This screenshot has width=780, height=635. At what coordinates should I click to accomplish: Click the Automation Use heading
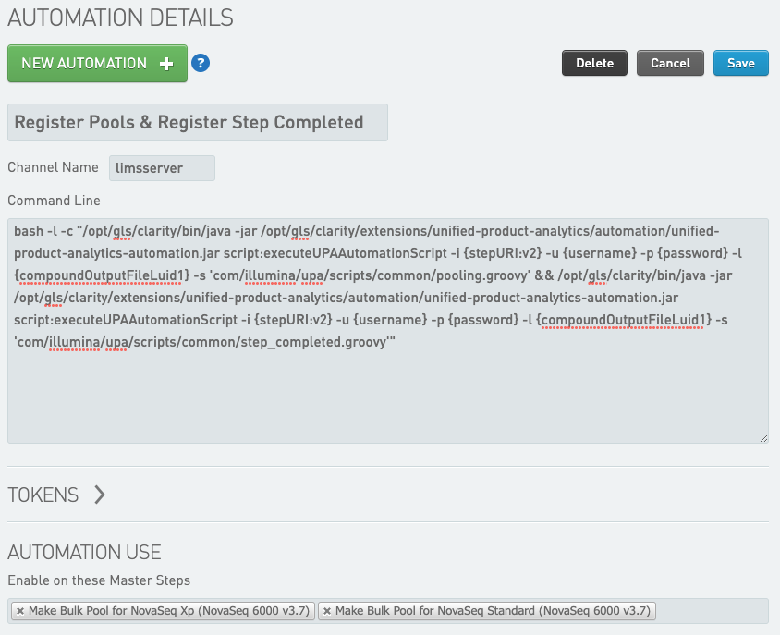(x=84, y=553)
